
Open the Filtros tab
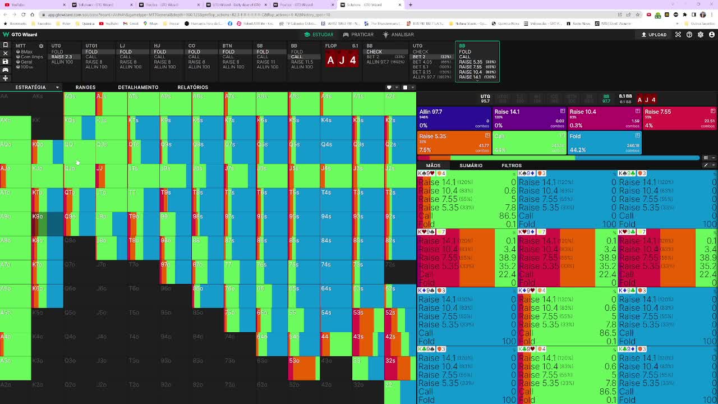(x=512, y=166)
